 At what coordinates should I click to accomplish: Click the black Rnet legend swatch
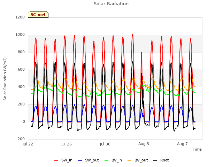click(155, 161)
